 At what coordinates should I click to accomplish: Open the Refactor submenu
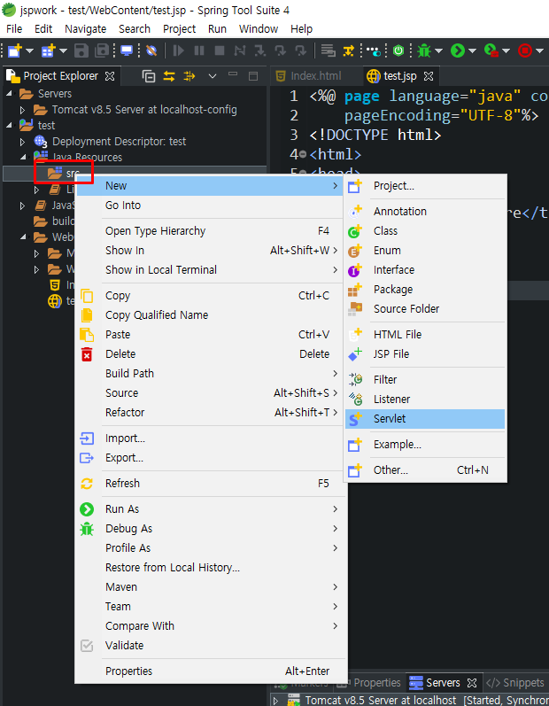209,412
